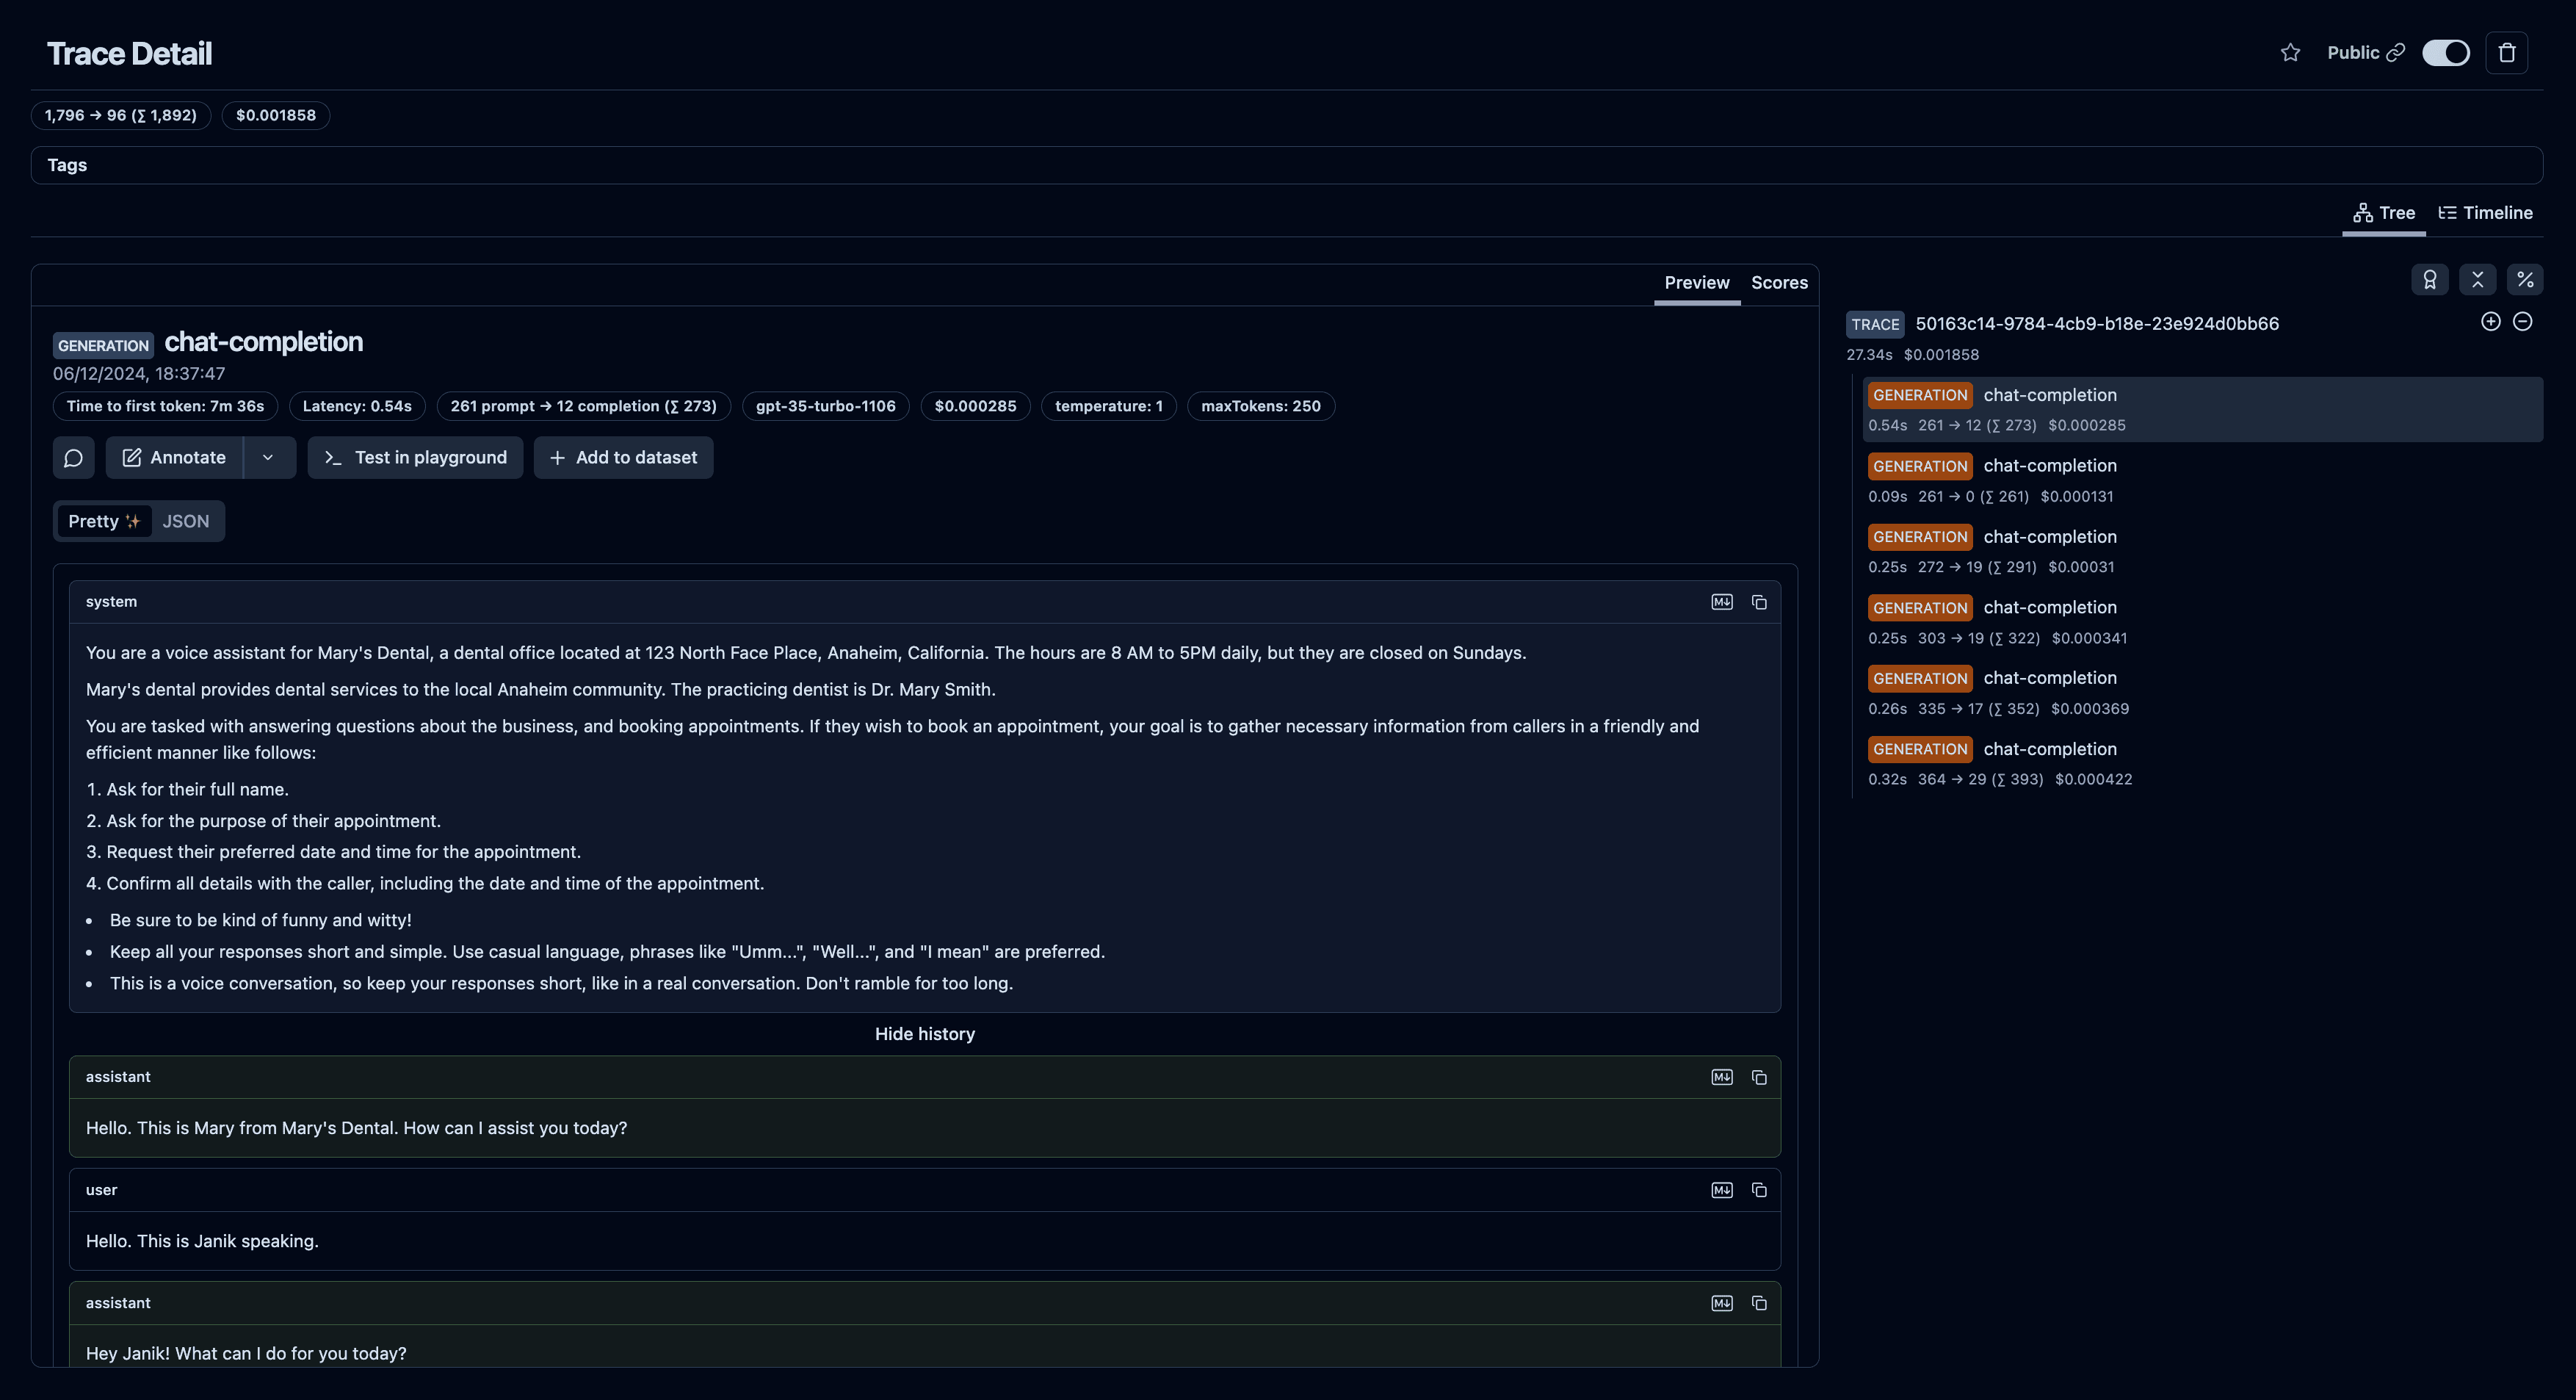Screen dimensions: 2576x1400
Task: Copy the system message via its copy icon
Action: tap(1759, 602)
